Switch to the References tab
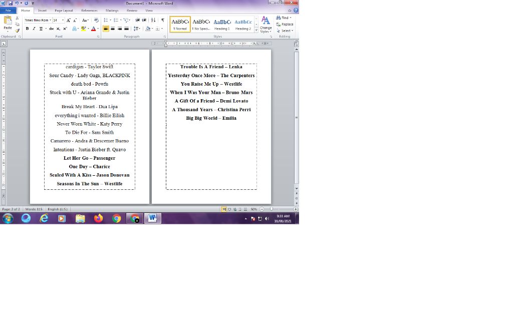The height and width of the screenshot is (314, 513). [x=89, y=11]
